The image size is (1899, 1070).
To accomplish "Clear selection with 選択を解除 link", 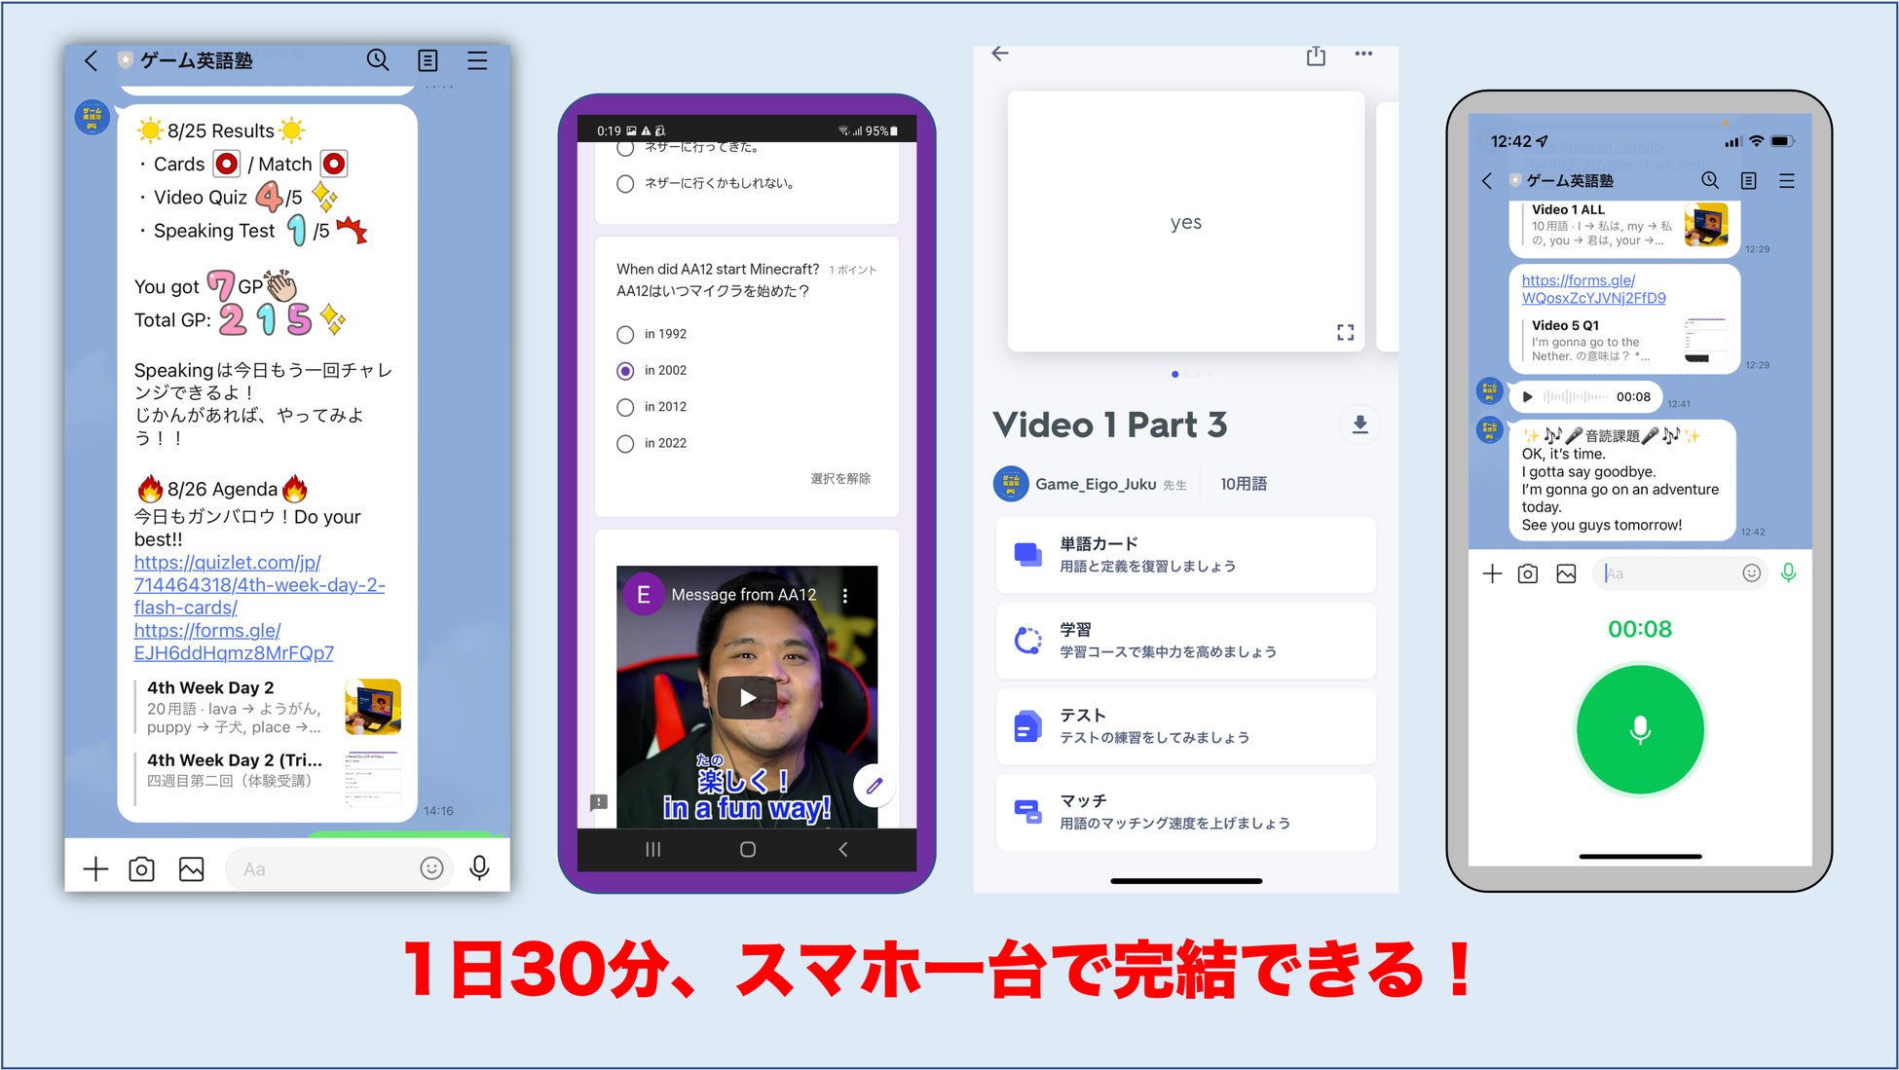I will (x=840, y=478).
